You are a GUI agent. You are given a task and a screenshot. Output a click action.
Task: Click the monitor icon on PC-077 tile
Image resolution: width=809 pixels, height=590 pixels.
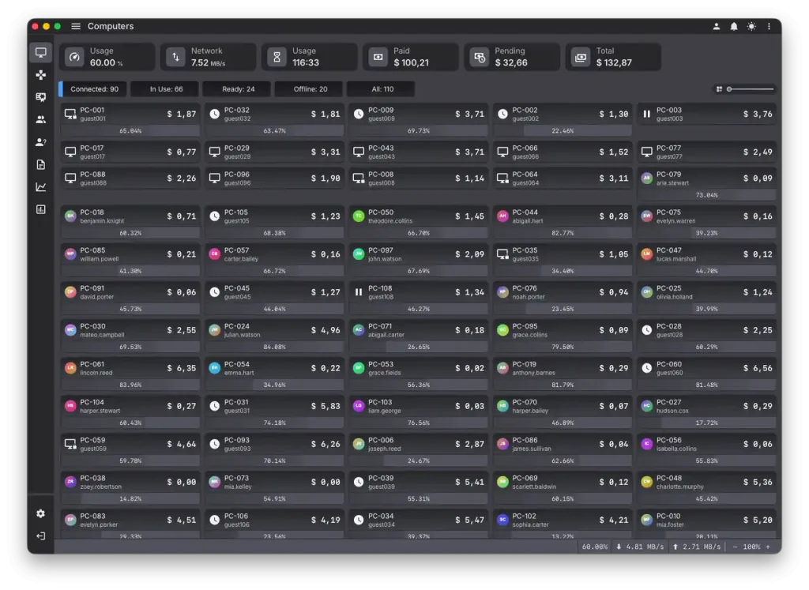646,152
